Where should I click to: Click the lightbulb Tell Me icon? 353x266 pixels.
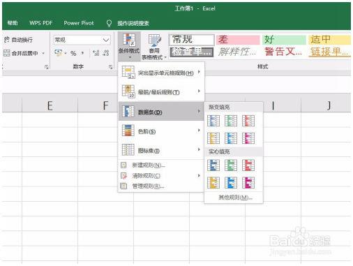(x=109, y=23)
